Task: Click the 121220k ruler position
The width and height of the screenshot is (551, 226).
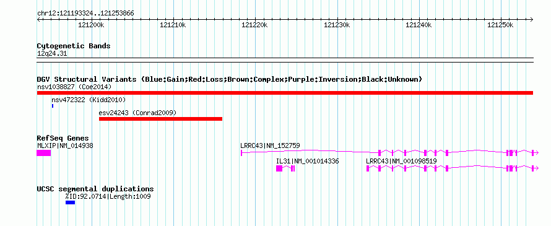Action: pyautogui.click(x=255, y=25)
